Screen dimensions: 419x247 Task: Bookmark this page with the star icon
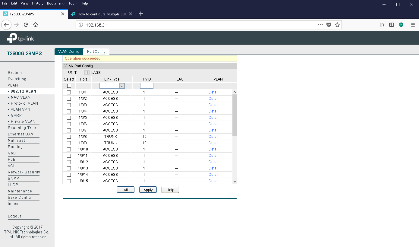337,25
